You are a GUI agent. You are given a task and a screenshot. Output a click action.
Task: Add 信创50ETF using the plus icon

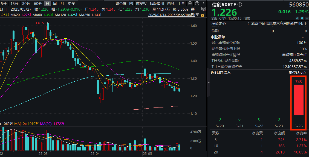(307, 18)
